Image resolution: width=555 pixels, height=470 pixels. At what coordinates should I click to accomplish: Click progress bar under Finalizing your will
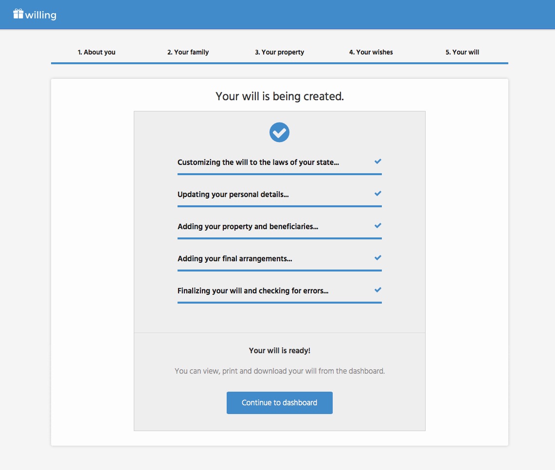(x=280, y=303)
